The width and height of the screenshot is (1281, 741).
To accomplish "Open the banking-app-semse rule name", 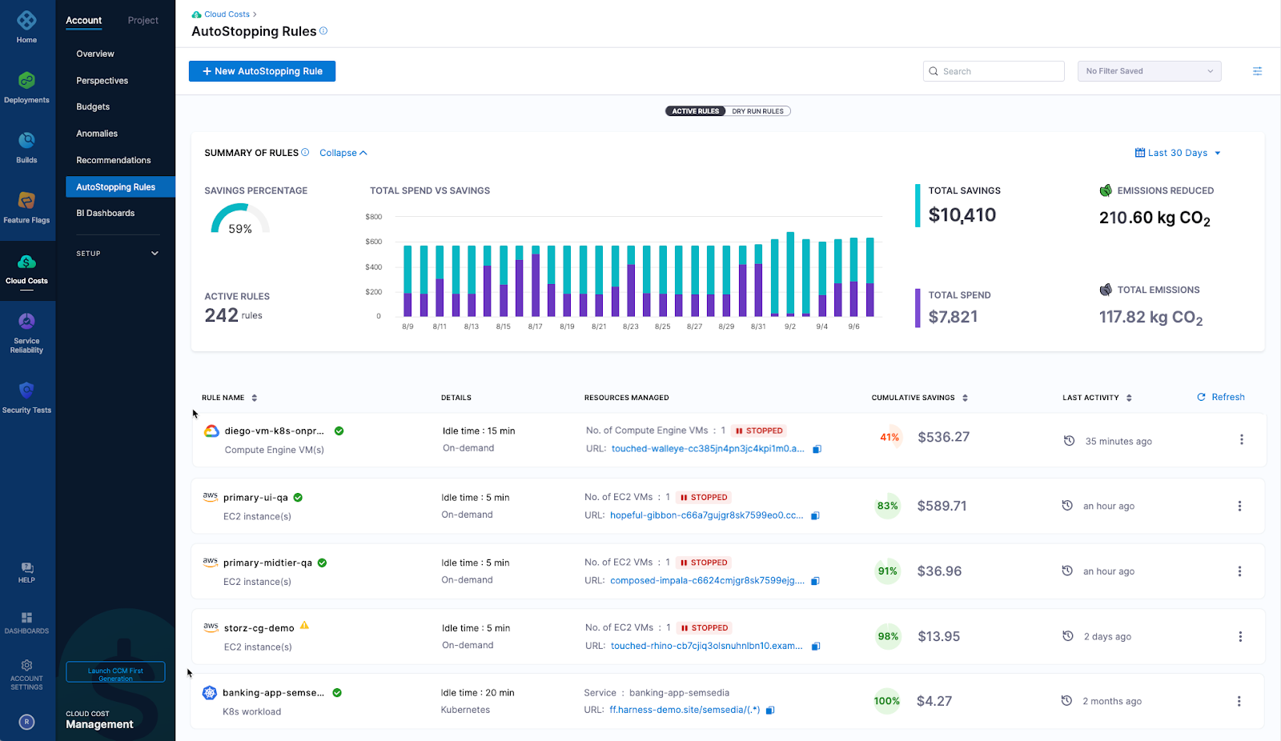I will click(x=273, y=693).
